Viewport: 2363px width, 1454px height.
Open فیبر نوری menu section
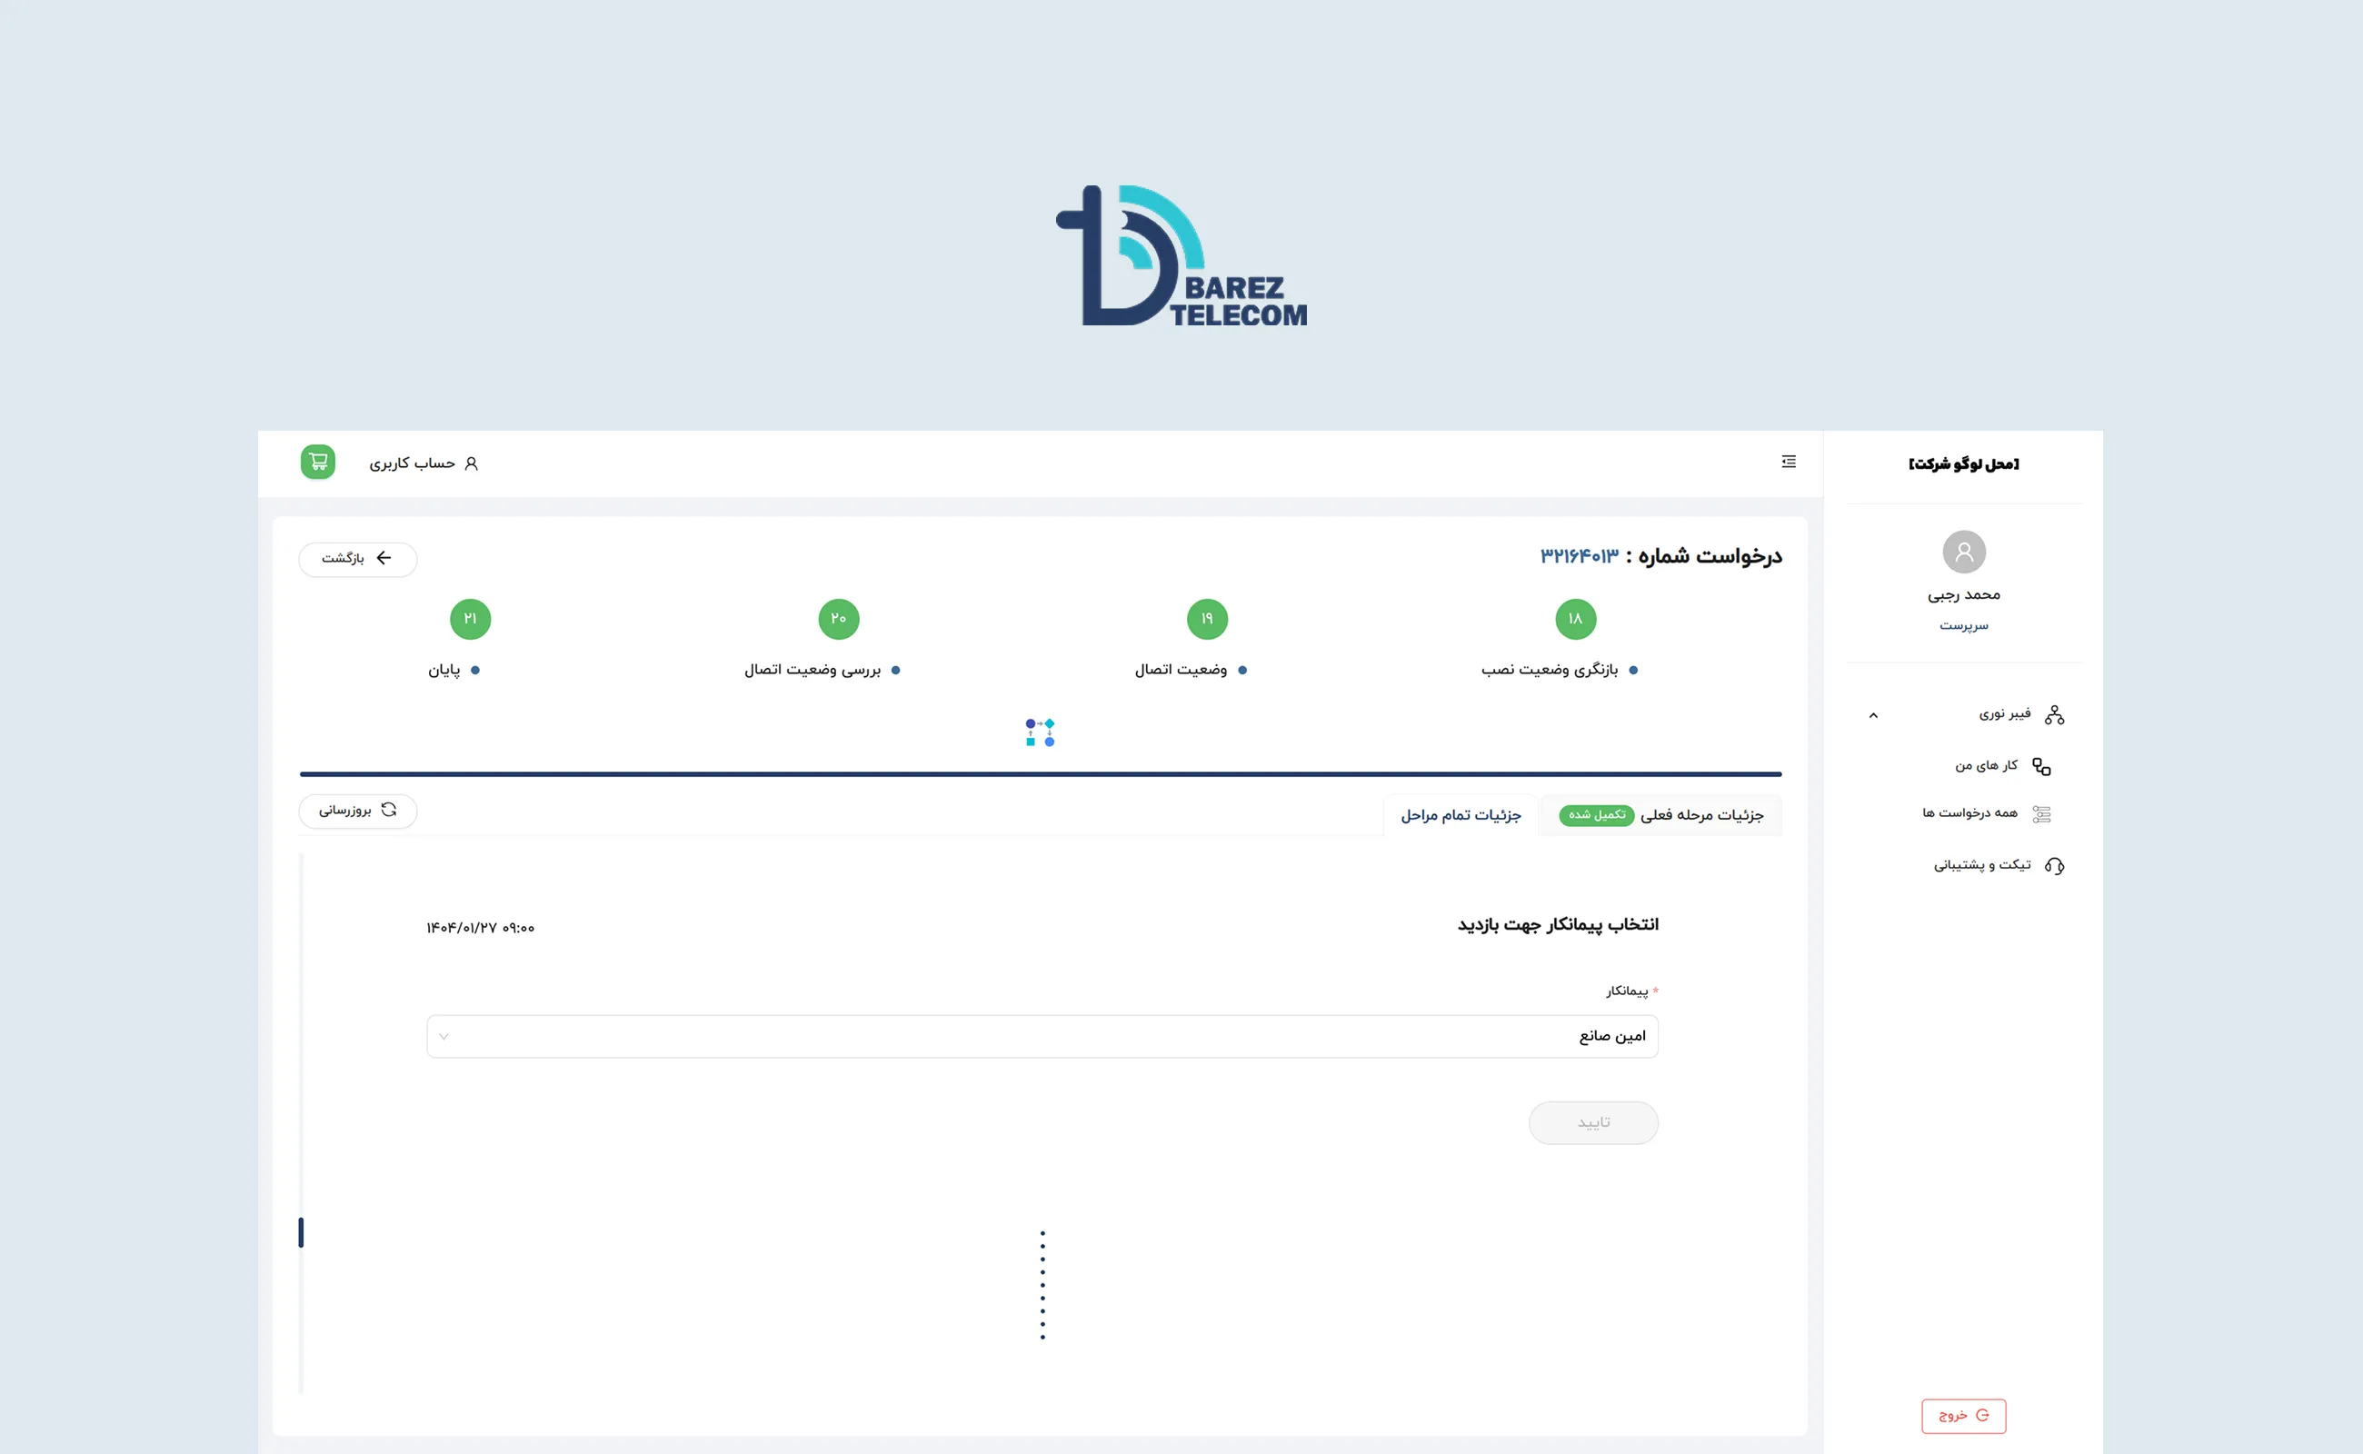(x=1965, y=714)
